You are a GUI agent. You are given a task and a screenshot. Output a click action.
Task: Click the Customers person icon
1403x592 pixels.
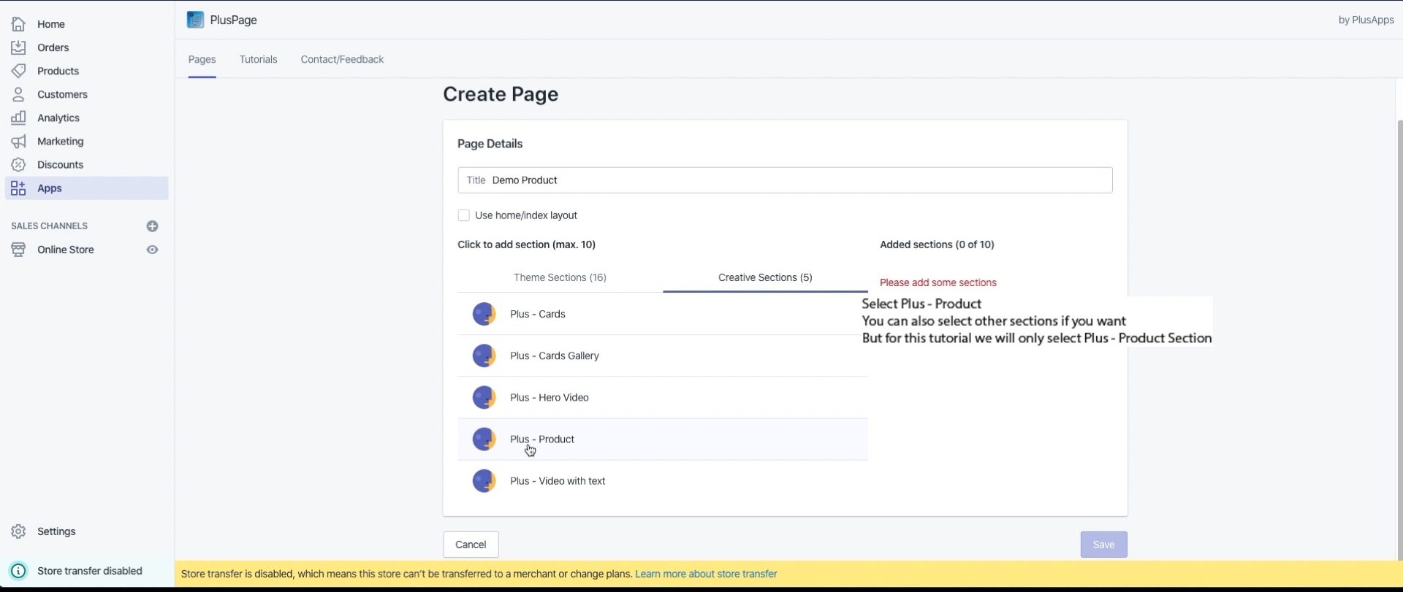pos(18,94)
